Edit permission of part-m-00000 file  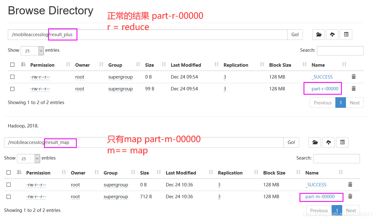36,197
